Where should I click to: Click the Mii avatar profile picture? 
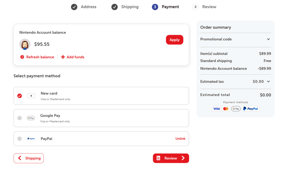[x=25, y=44]
